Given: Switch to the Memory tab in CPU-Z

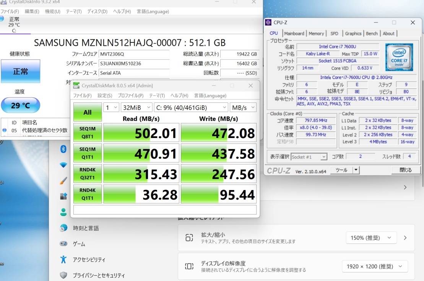Looking at the screenshot, I should [316, 34].
